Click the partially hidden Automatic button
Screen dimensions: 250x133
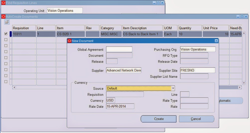click(231, 100)
